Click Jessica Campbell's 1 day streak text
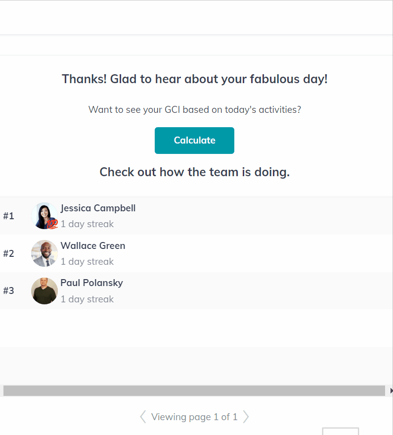The height and width of the screenshot is (435, 393). coord(87,224)
